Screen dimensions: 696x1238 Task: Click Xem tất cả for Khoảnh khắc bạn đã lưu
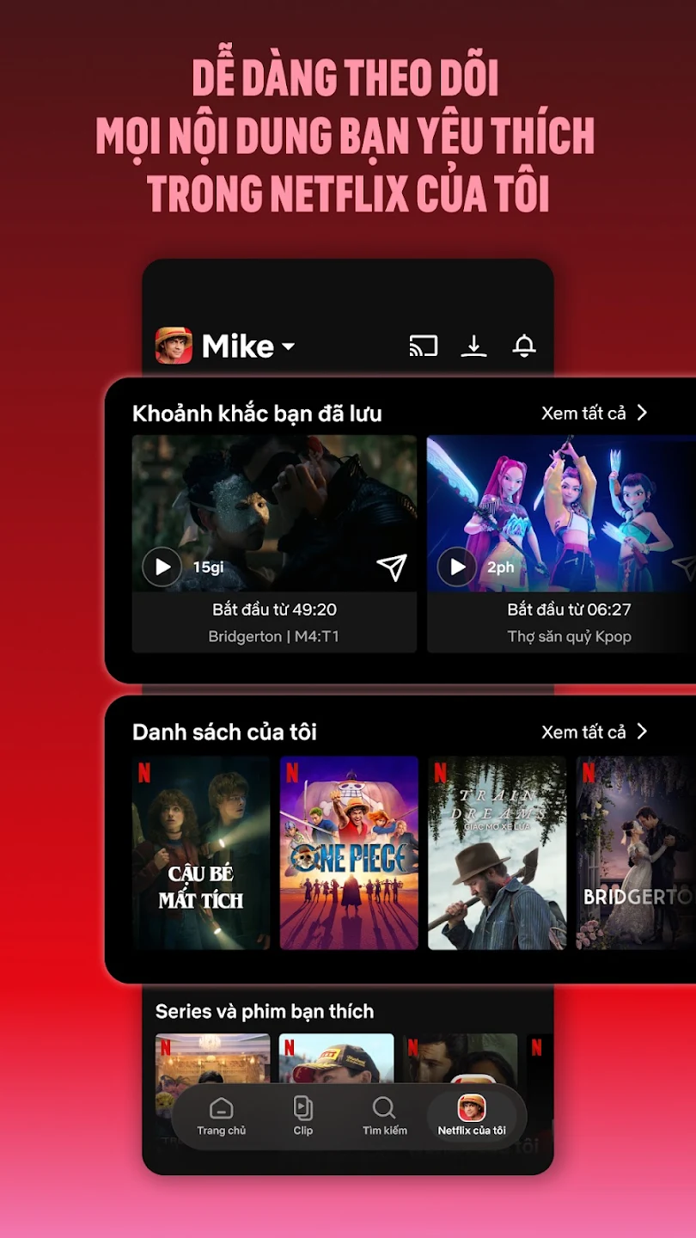click(595, 413)
